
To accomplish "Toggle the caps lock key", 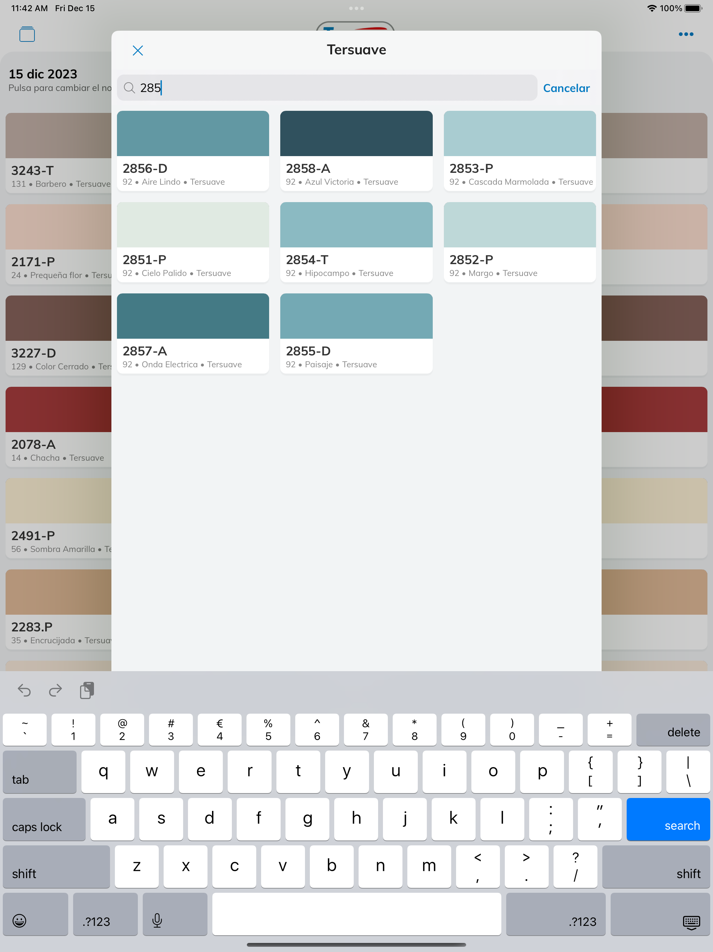I will (x=44, y=819).
